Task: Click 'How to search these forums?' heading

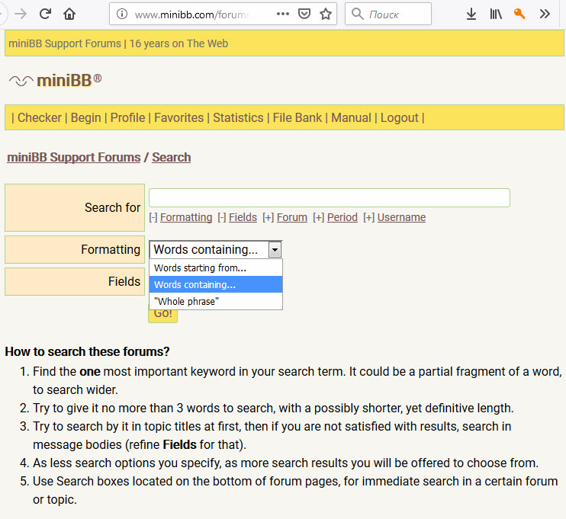Action: click(x=87, y=351)
